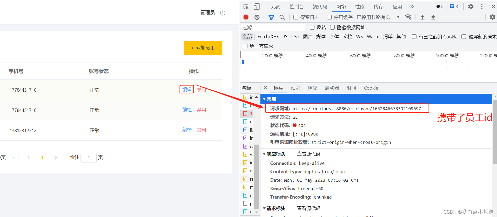Export HAR file download arrow icon
The height and width of the screenshot is (217, 497).
pos(433,17)
